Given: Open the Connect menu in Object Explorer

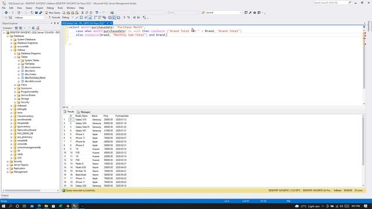Looking at the screenshot, I should click(8, 28).
